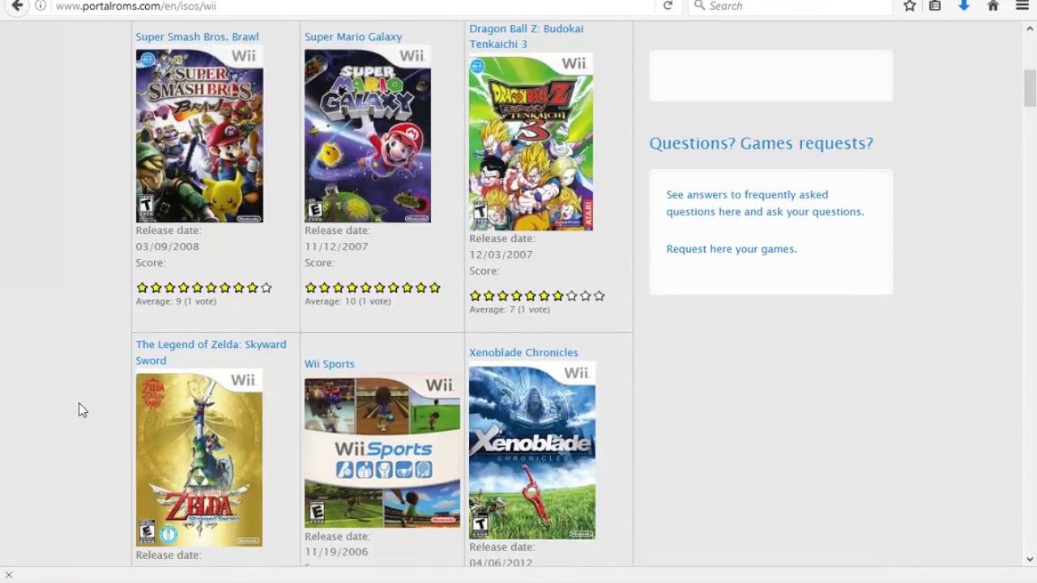Click the browser back arrow button
This screenshot has height=583, width=1037.
(x=16, y=6)
